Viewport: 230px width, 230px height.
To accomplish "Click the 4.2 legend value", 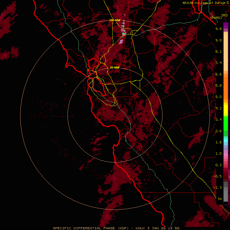I will click(x=218, y=108).
